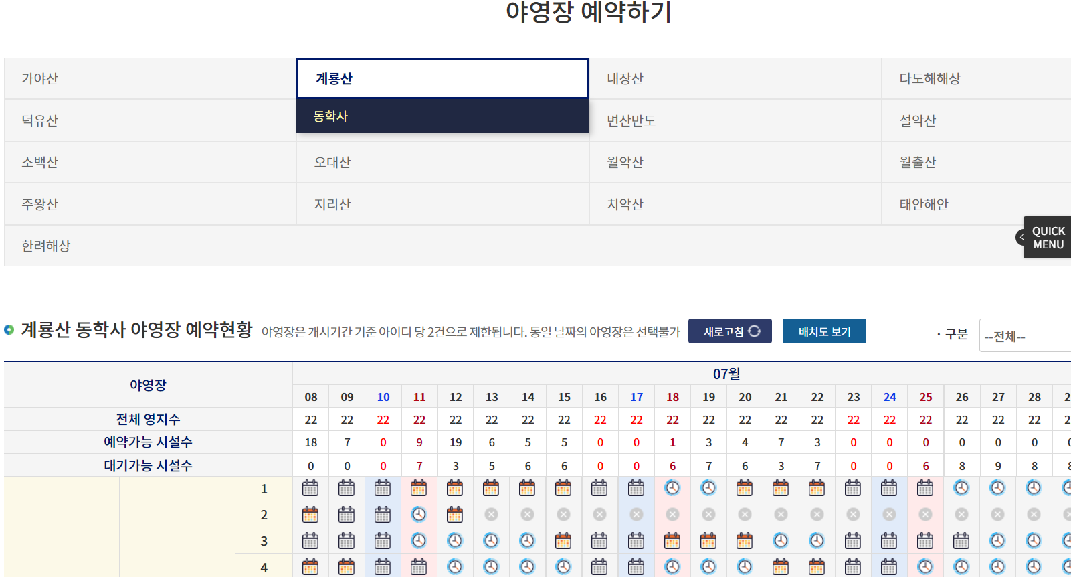Click site 3 waiting clock icon for July 12
This screenshot has height=577, width=1071.
coord(455,540)
